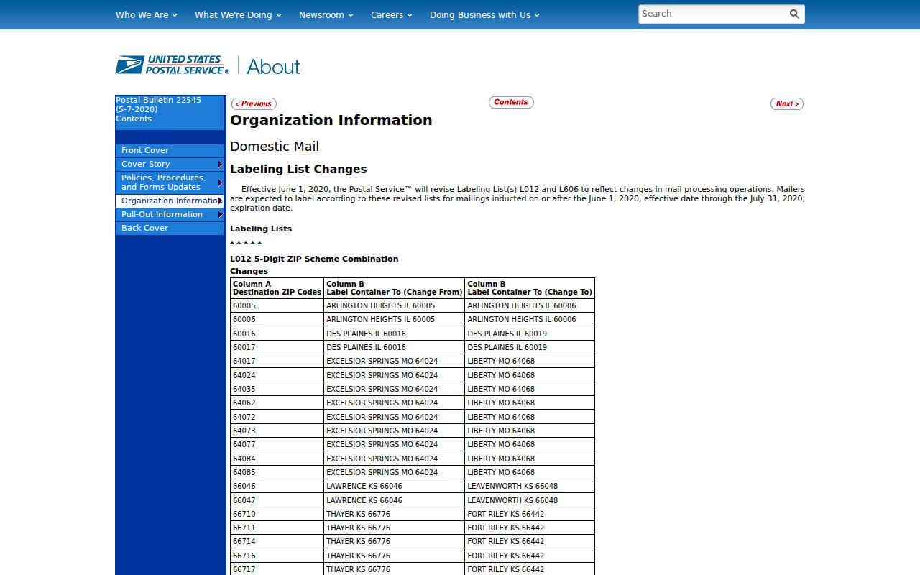The width and height of the screenshot is (920, 575).
Task: Select Organization Information sidebar item
Action: coord(169,201)
